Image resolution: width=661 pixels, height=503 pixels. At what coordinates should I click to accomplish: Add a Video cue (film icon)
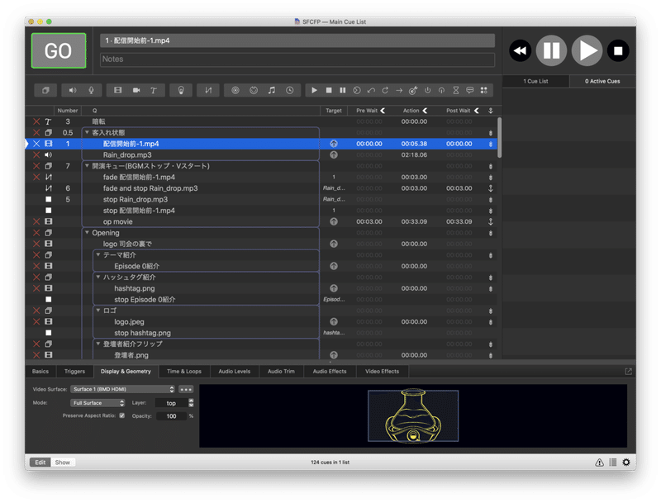(117, 90)
